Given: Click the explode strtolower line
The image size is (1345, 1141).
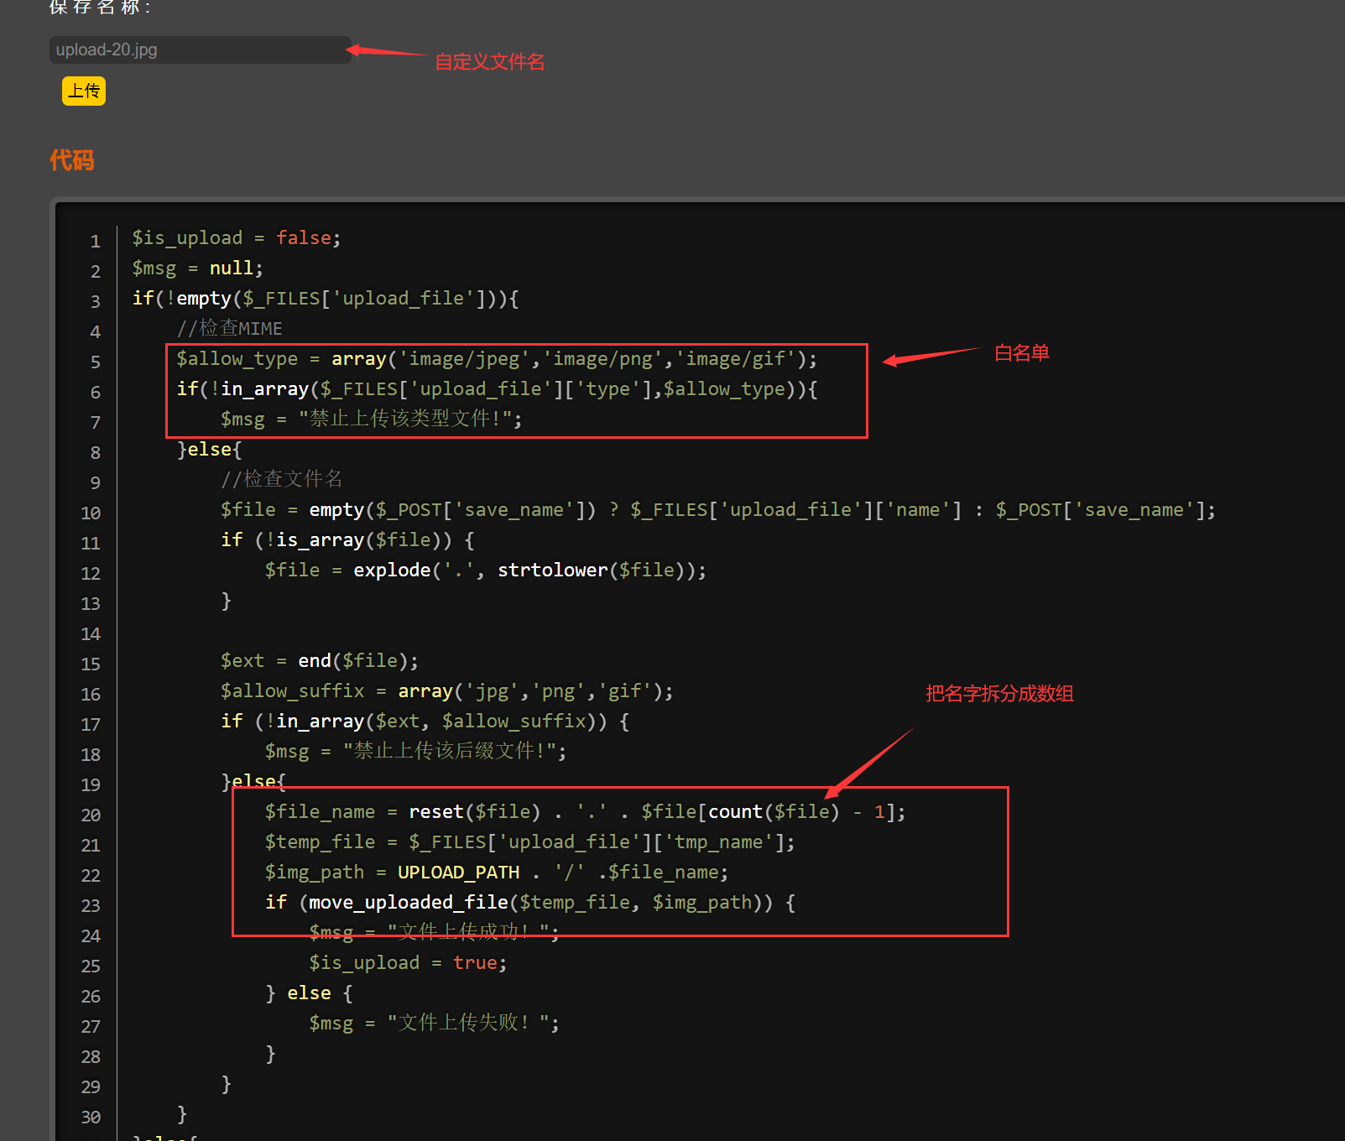Looking at the screenshot, I should click(x=486, y=570).
